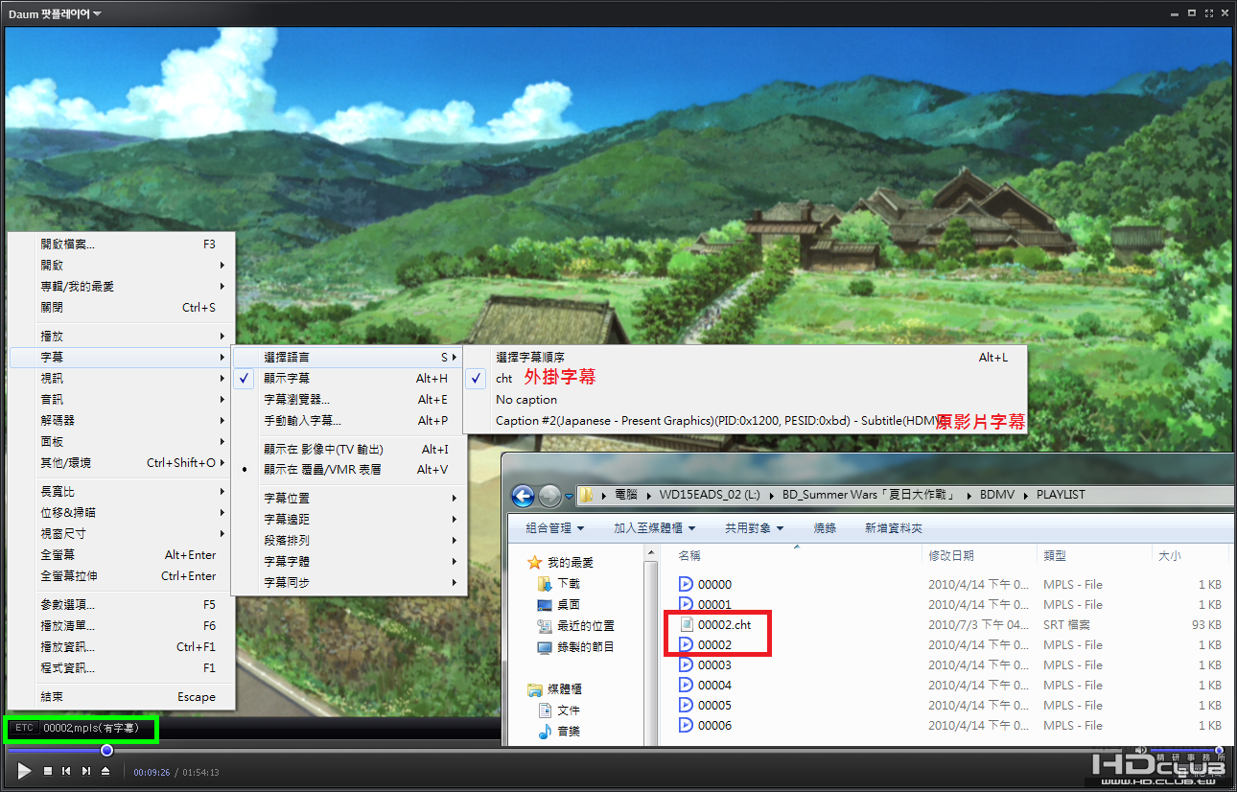Open the 視訊 menu entry

coord(121,378)
